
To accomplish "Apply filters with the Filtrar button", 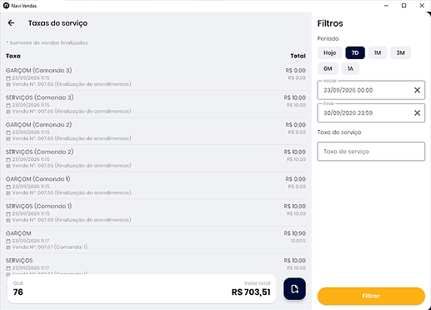I will click(371, 296).
